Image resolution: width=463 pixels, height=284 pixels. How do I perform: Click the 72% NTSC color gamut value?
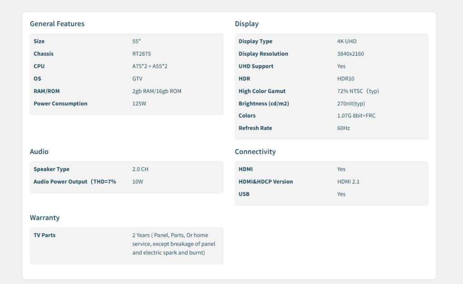pos(358,91)
